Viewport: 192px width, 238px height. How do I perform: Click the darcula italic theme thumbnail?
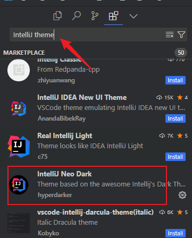[19, 223]
